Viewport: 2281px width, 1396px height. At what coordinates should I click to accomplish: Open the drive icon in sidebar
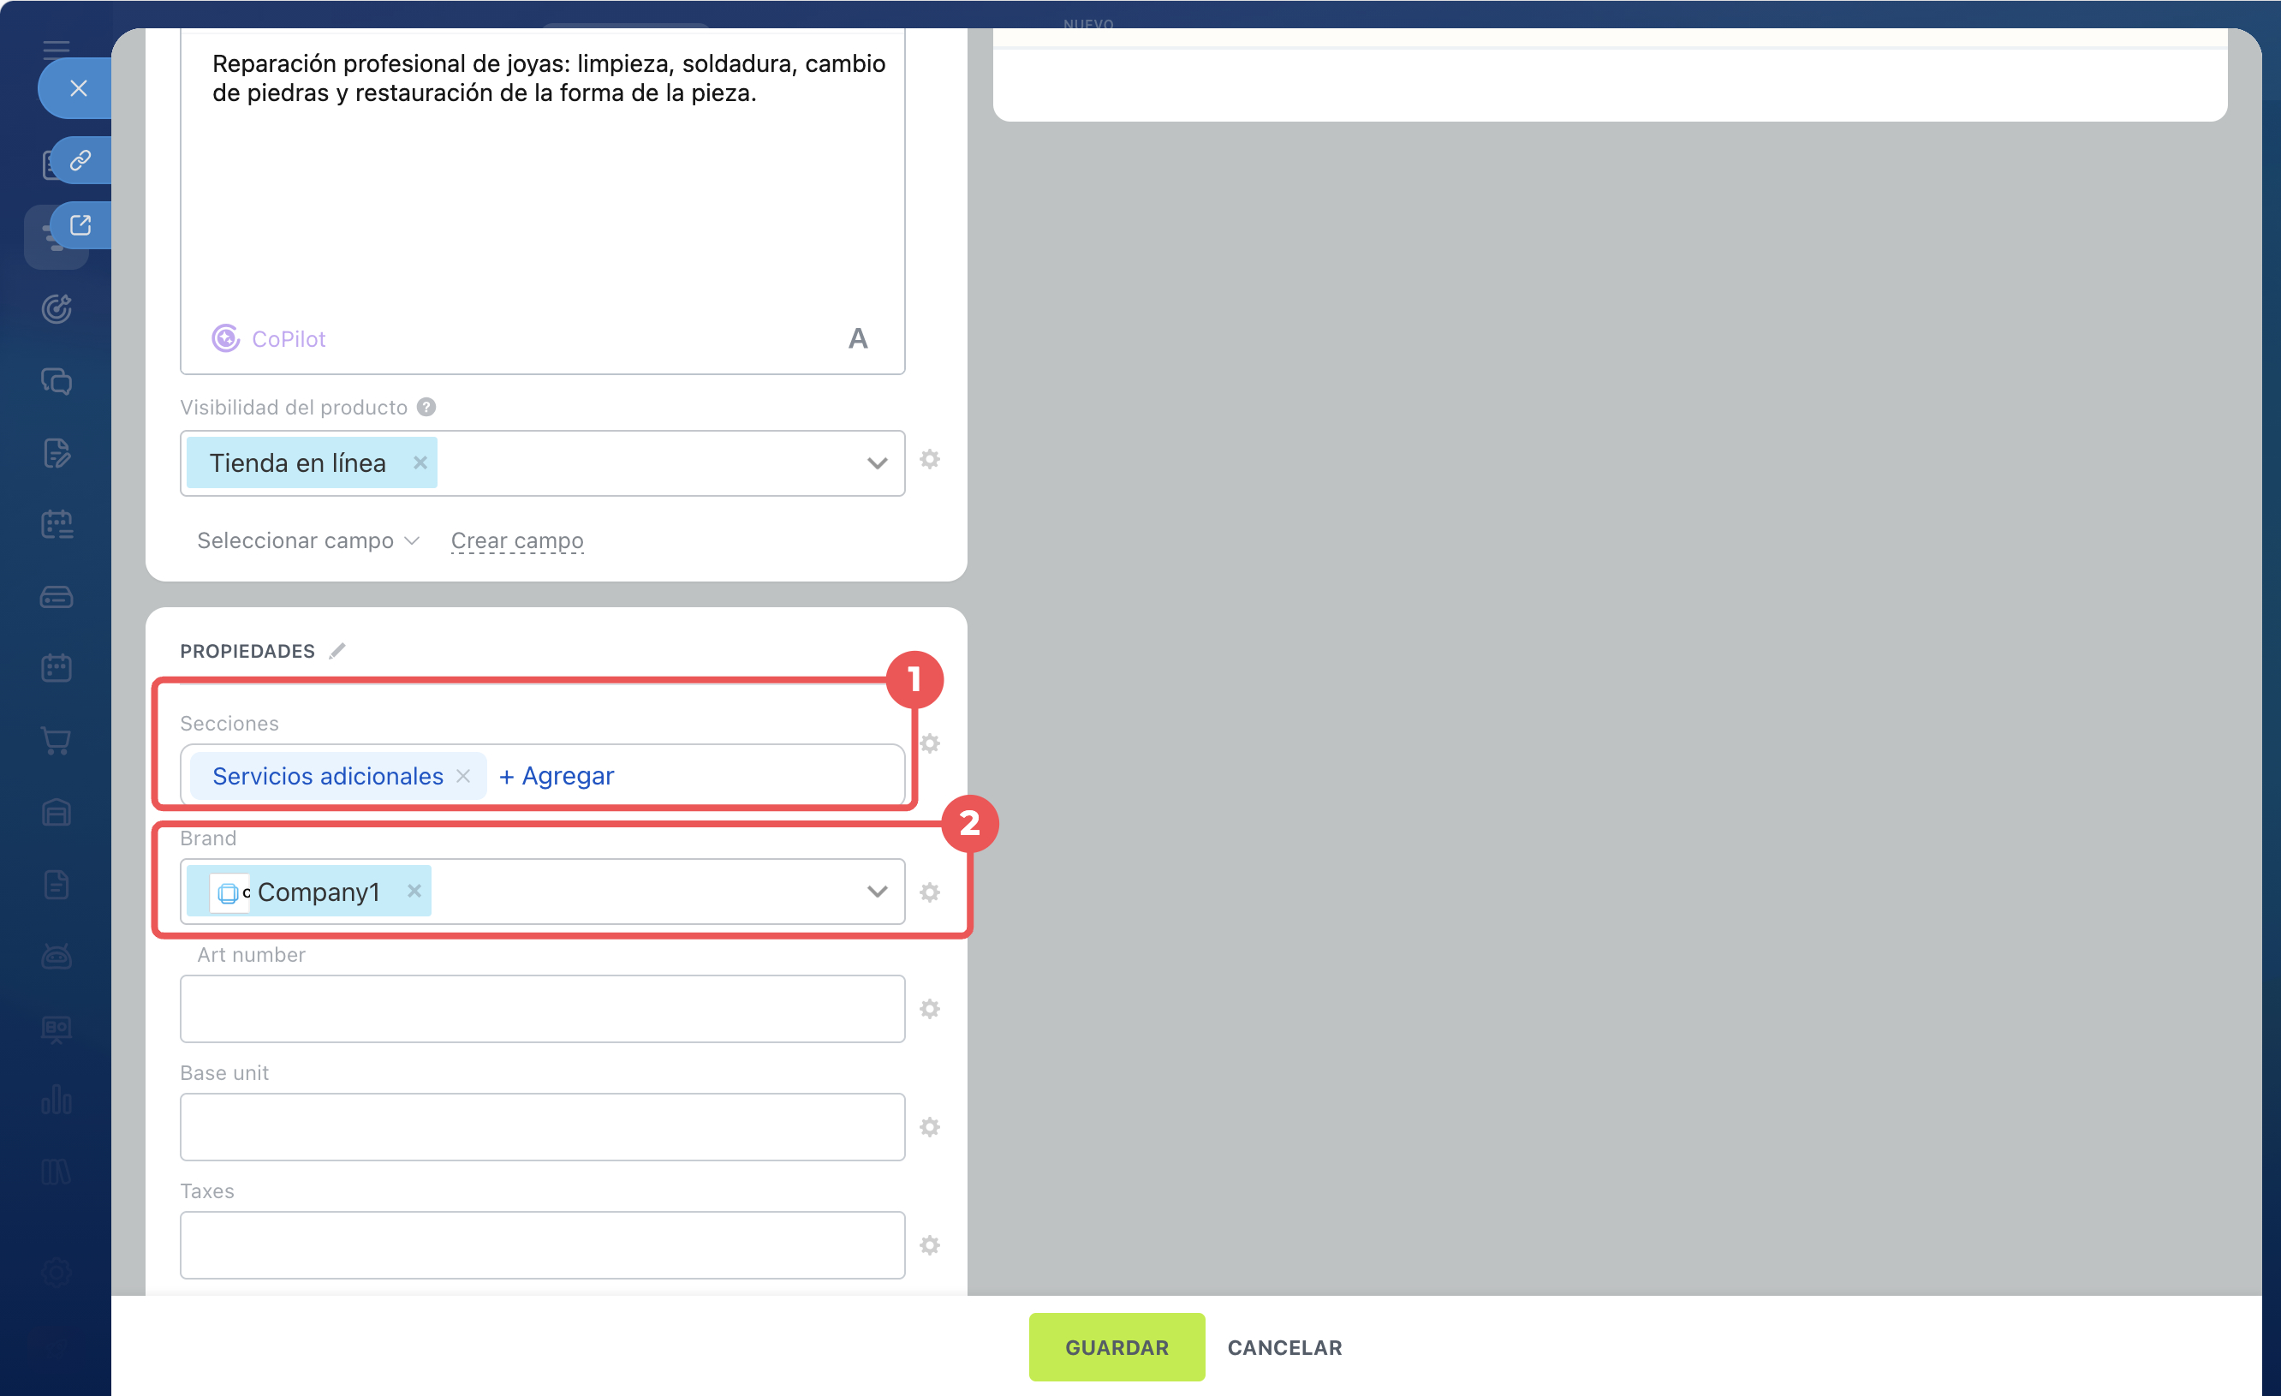tap(57, 597)
